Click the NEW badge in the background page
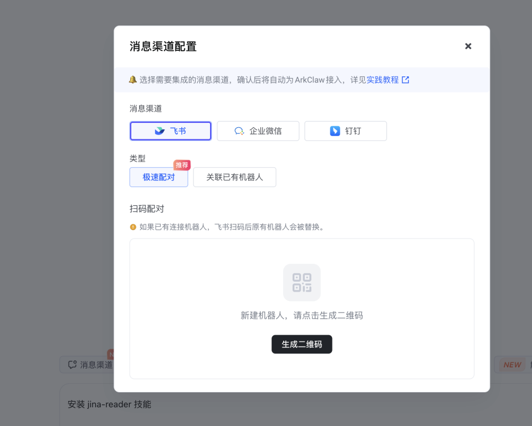The image size is (532, 426). (512, 365)
